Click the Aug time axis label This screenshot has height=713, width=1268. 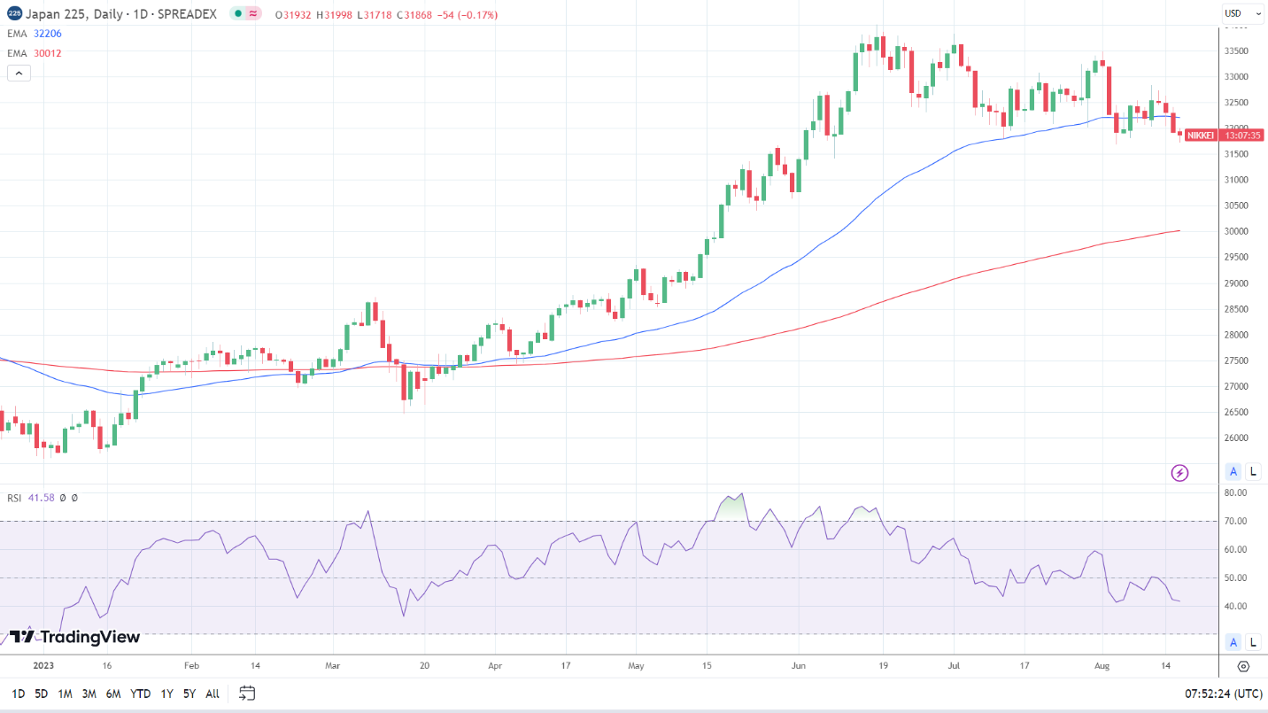(1102, 664)
